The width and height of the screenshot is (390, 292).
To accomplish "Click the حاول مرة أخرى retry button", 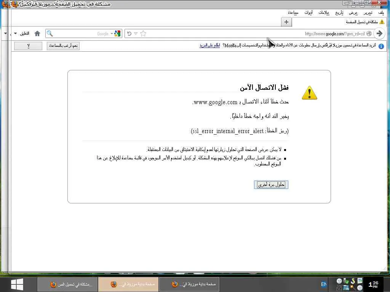I will pos(271,184).
